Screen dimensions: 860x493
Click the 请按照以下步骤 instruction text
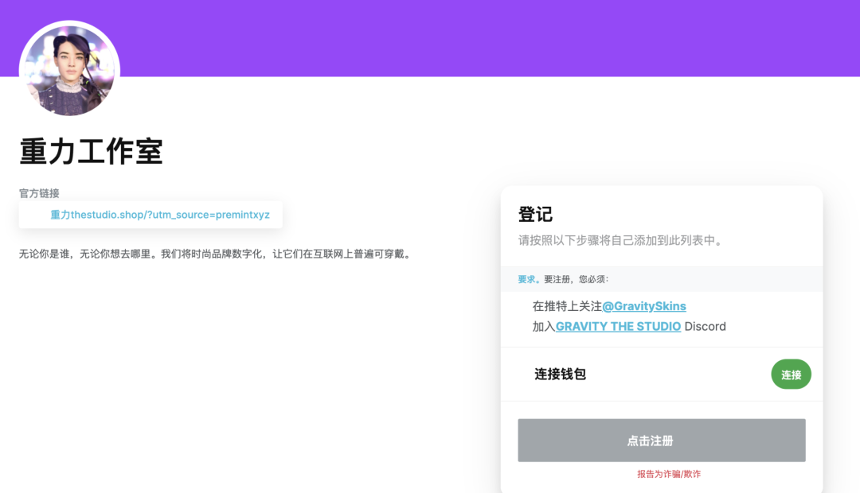tap(620, 240)
